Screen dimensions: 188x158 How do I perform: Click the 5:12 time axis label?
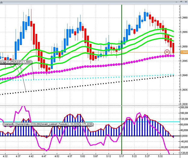point(109,156)
